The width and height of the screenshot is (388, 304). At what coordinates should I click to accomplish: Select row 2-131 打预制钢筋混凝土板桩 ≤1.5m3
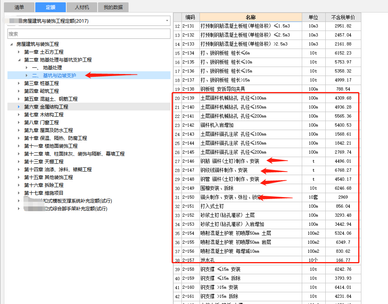pos(267,26)
